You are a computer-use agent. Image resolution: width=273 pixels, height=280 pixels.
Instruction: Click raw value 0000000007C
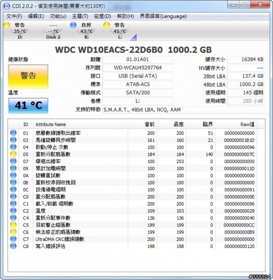click(x=239, y=155)
